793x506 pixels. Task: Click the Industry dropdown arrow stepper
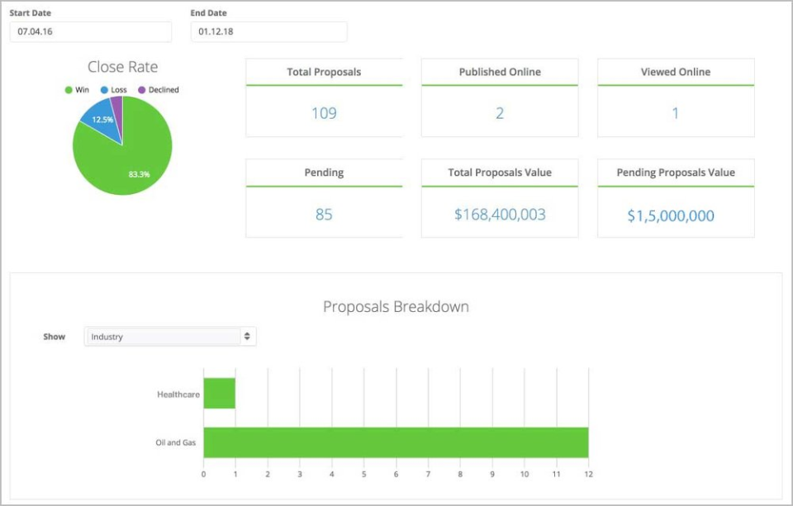246,337
